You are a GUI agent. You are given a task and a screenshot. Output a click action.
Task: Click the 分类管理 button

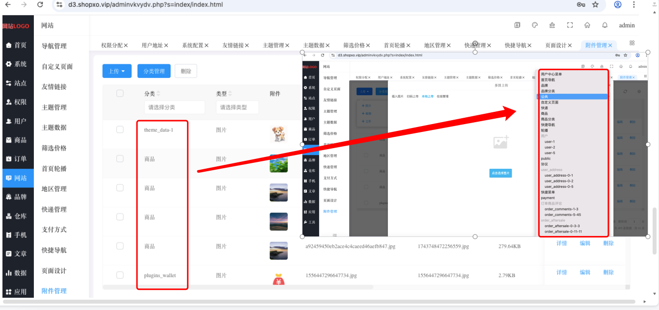[154, 71]
